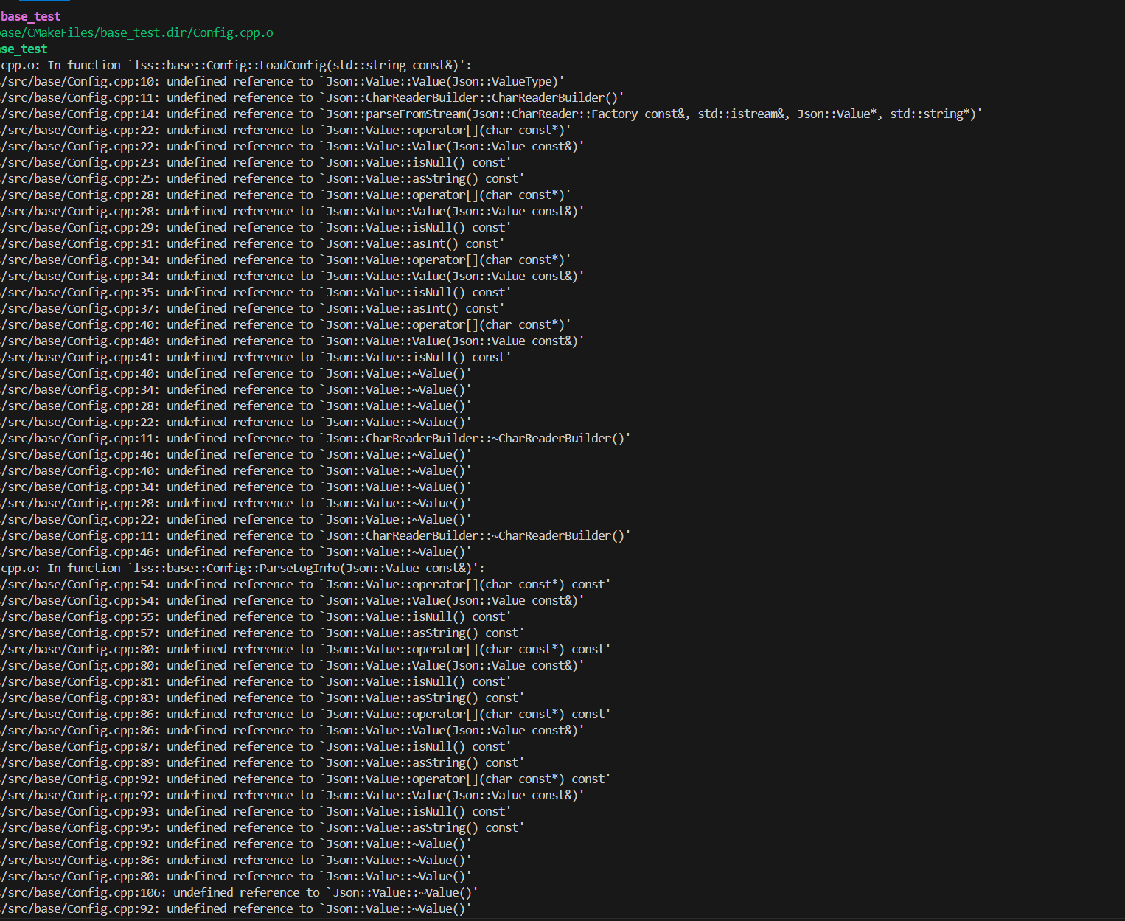Select Config.cpp:22 operator[](char const*) error
Screen dimensions: 1125x921
(x=286, y=130)
